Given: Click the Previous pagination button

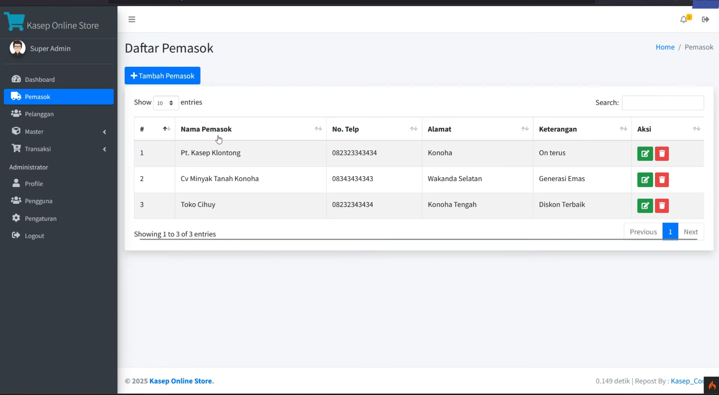Looking at the screenshot, I should (643, 232).
